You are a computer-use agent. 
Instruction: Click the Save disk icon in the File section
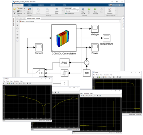pos(18,11)
